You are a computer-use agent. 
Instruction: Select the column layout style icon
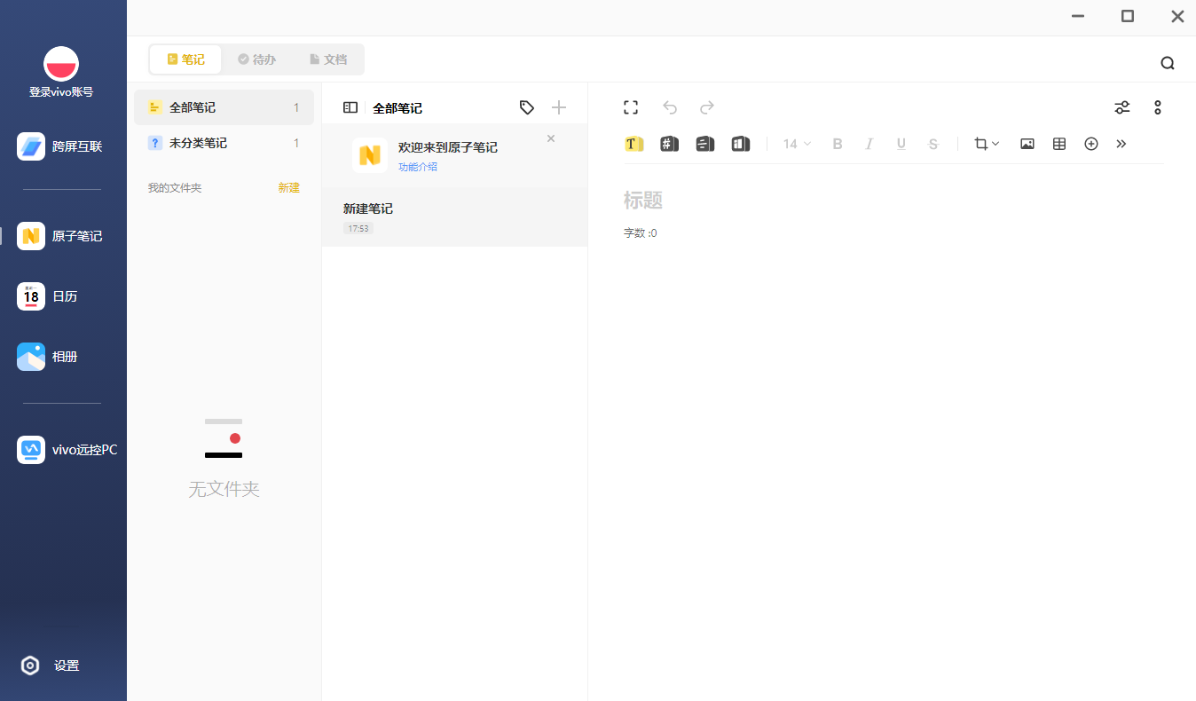click(741, 144)
